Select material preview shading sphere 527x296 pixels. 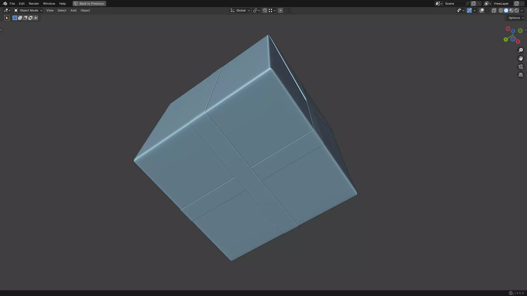pyautogui.click(x=511, y=10)
